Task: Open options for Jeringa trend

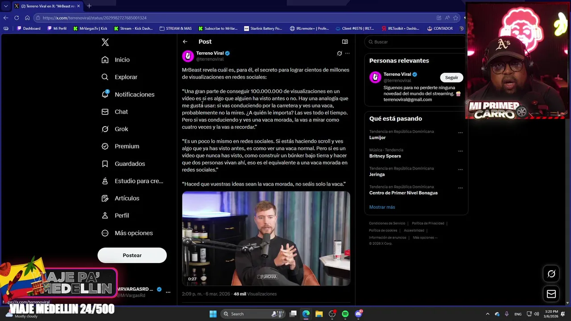Action: pyautogui.click(x=460, y=169)
